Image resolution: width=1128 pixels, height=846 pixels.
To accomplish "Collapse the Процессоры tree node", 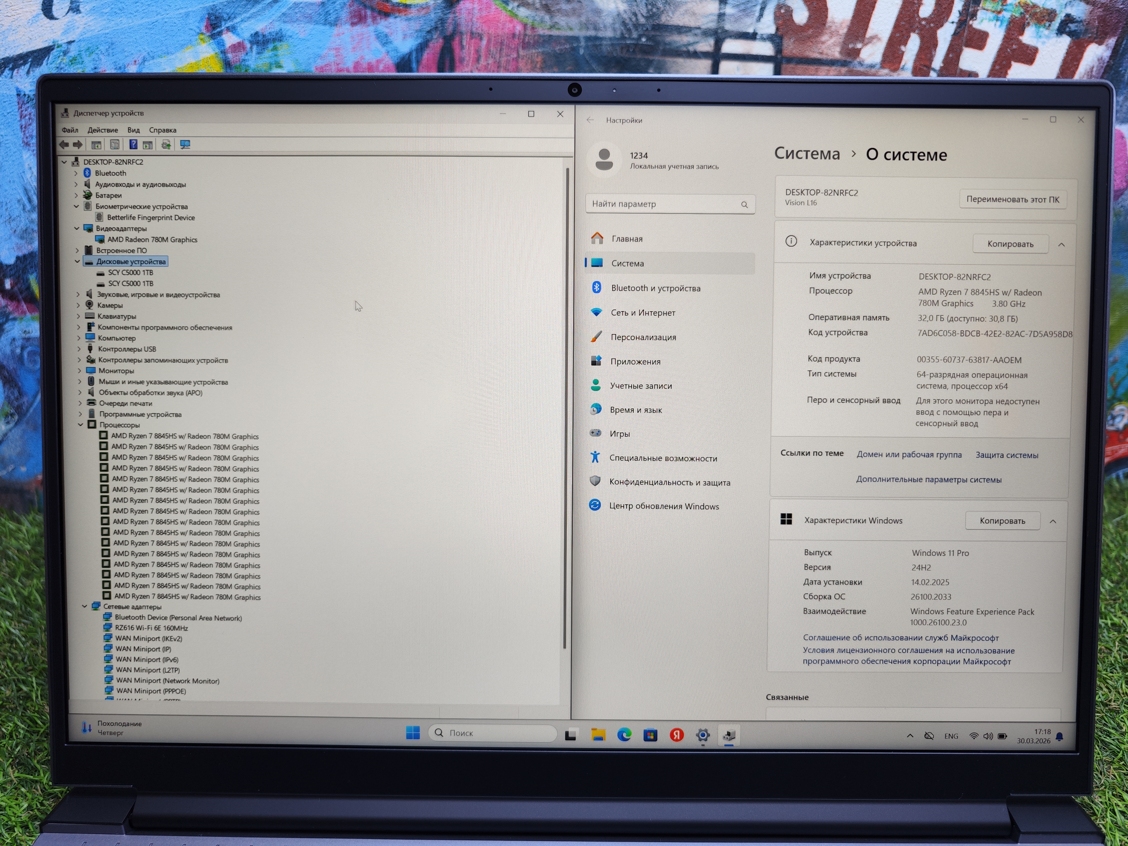I will click(x=81, y=424).
